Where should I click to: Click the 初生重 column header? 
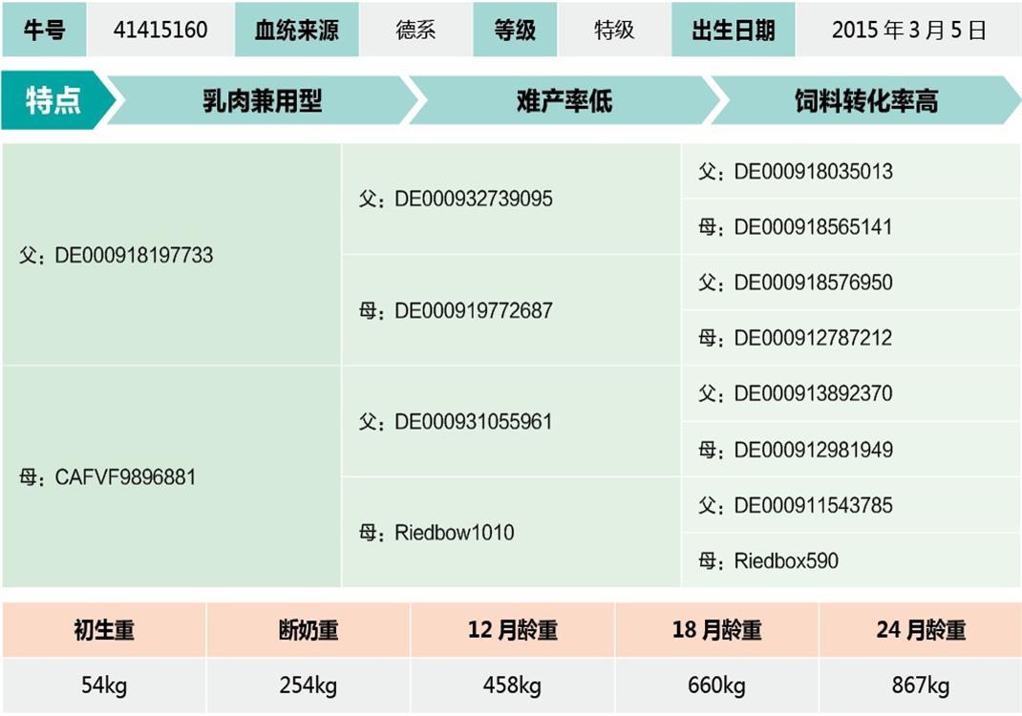tap(104, 630)
